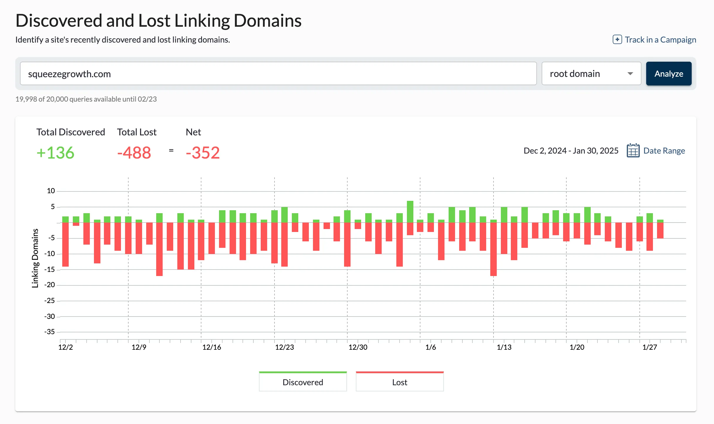Click the -488 Total Lost value
This screenshot has height=424, width=714.
tap(134, 153)
